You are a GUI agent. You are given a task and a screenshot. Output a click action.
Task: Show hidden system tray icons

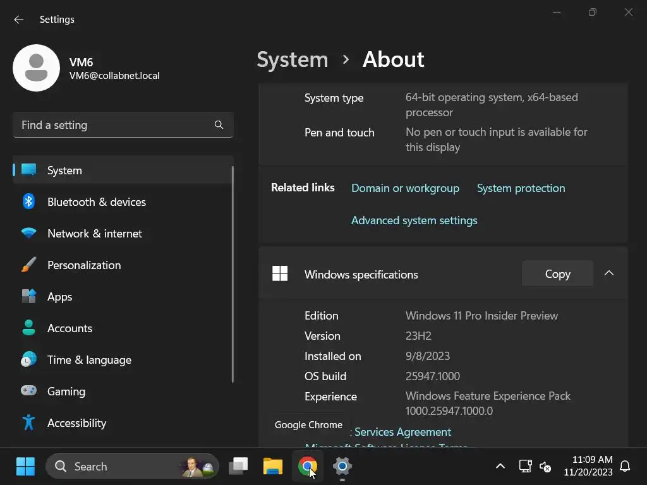coord(500,467)
